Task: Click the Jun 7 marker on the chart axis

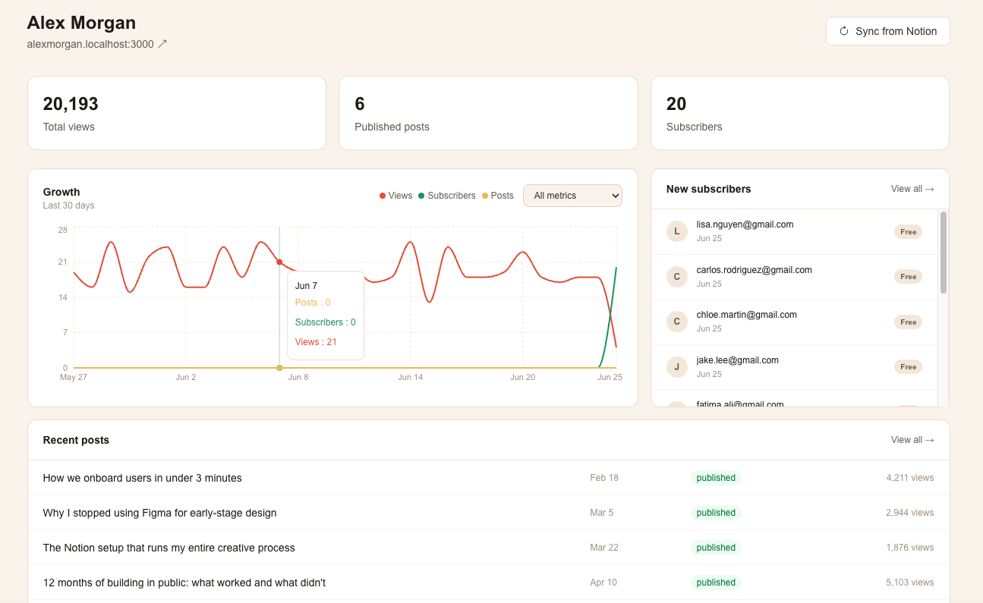Action: [279, 368]
